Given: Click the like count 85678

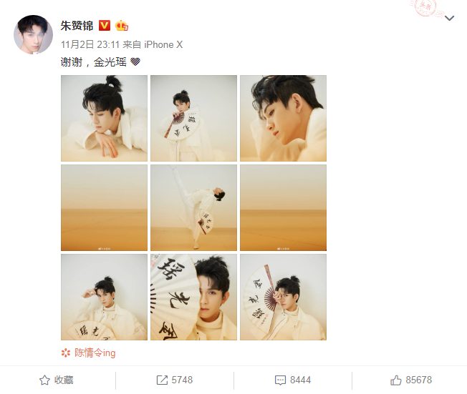Looking at the screenshot, I should pyautogui.click(x=419, y=380).
